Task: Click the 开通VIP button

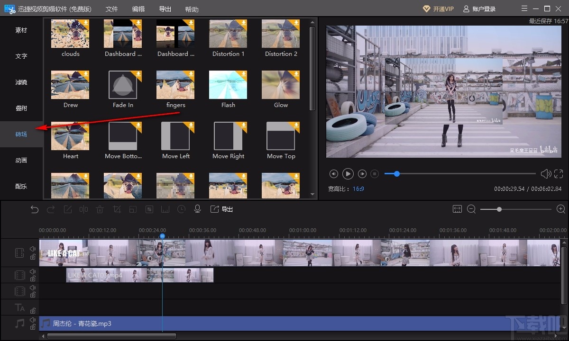Action: point(438,9)
